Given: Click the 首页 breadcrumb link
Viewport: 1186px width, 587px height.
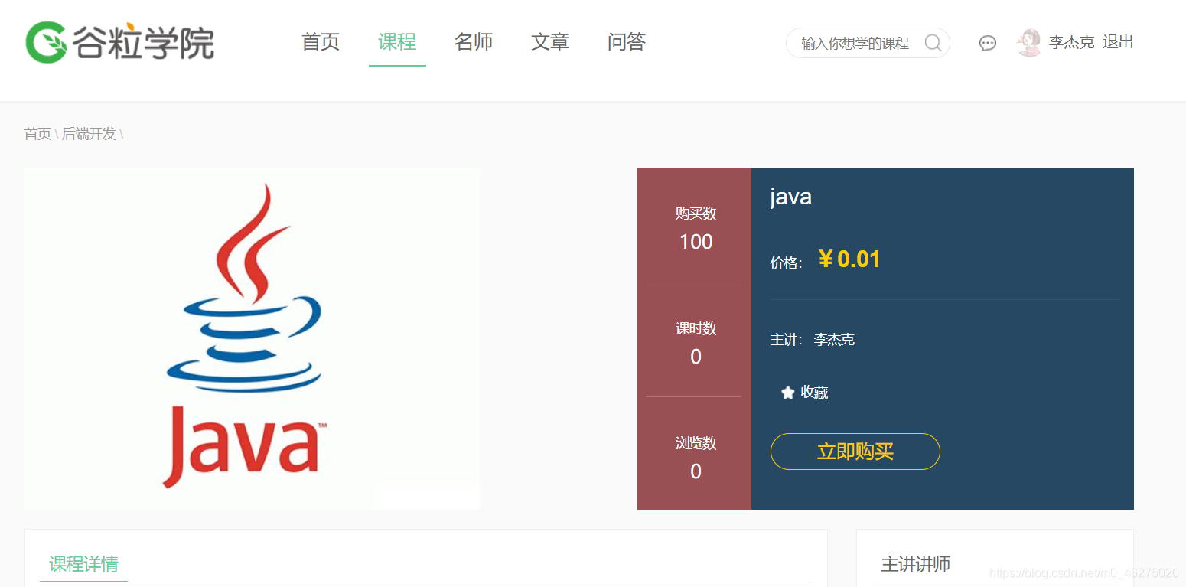Looking at the screenshot, I should point(37,134).
